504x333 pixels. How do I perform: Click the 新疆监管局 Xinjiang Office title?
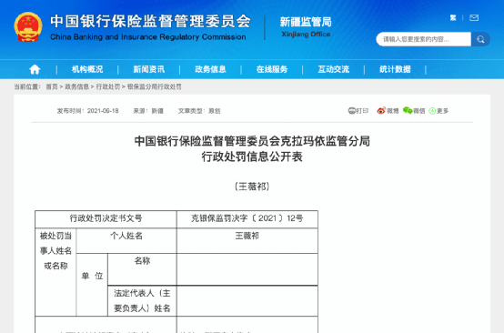(x=306, y=27)
